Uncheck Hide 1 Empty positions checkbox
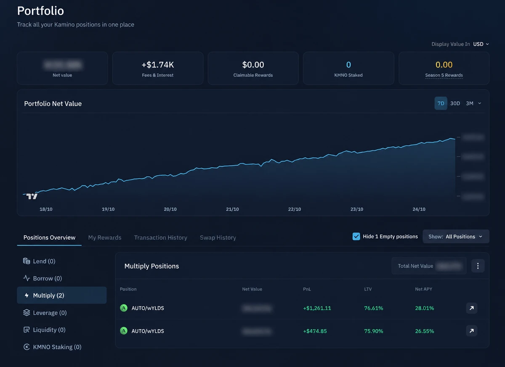The width and height of the screenshot is (505, 367). click(356, 236)
